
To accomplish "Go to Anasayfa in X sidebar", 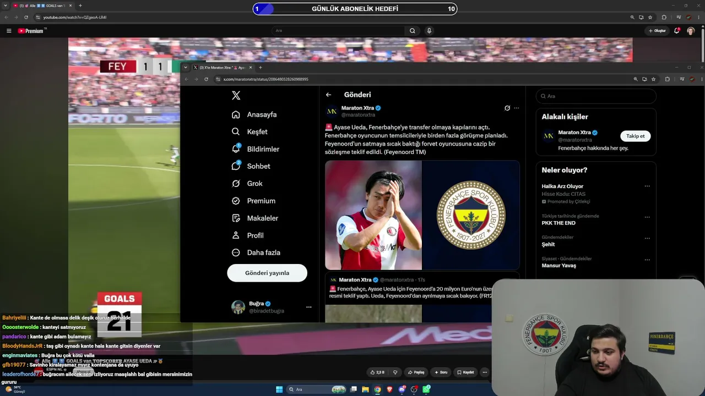I will (x=254, y=114).
